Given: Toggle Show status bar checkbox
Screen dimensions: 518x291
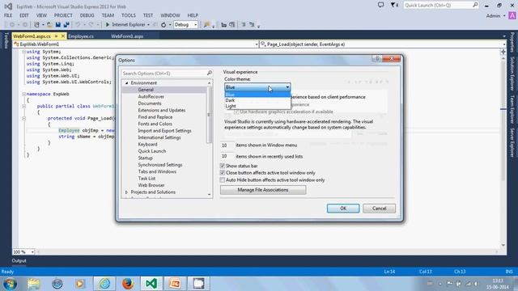Looking at the screenshot, I should pos(223,166).
